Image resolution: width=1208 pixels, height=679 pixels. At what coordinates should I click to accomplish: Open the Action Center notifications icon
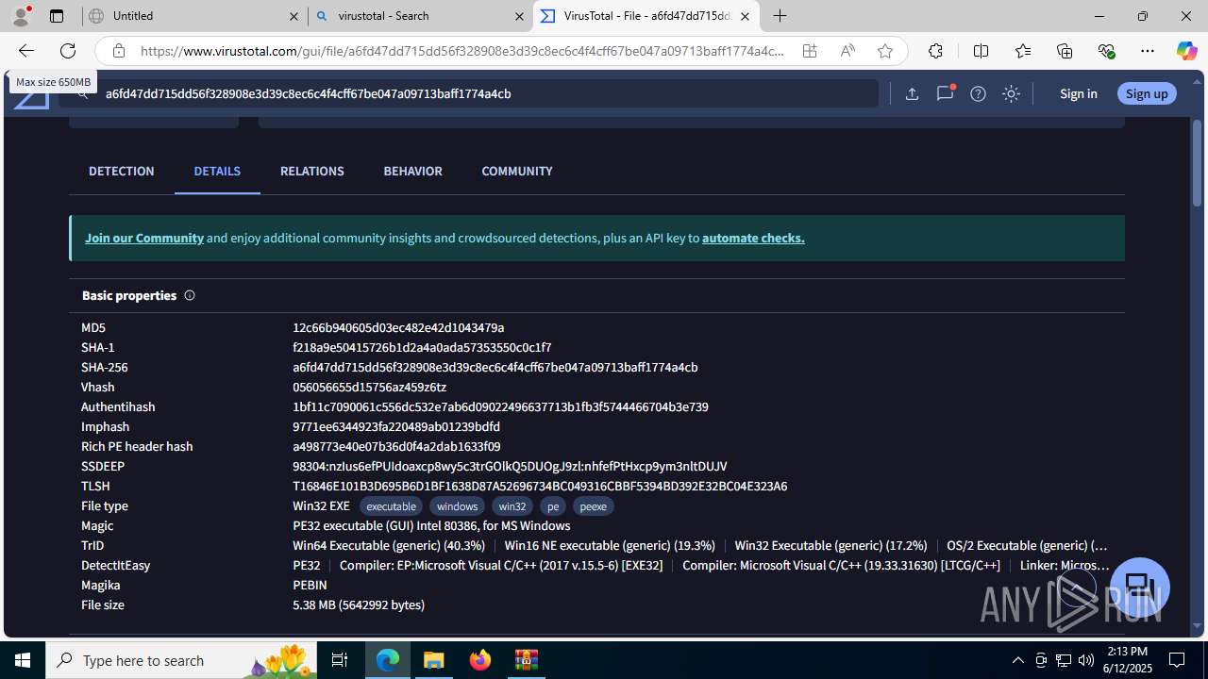tap(1177, 660)
